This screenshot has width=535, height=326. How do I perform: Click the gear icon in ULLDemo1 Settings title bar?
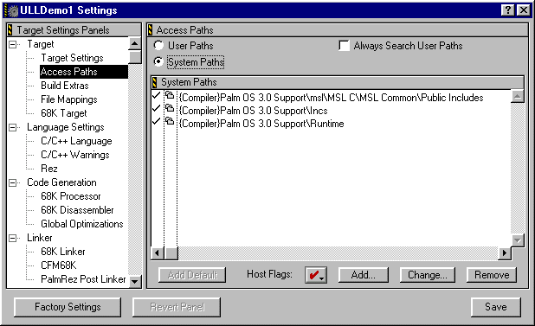click(x=13, y=10)
